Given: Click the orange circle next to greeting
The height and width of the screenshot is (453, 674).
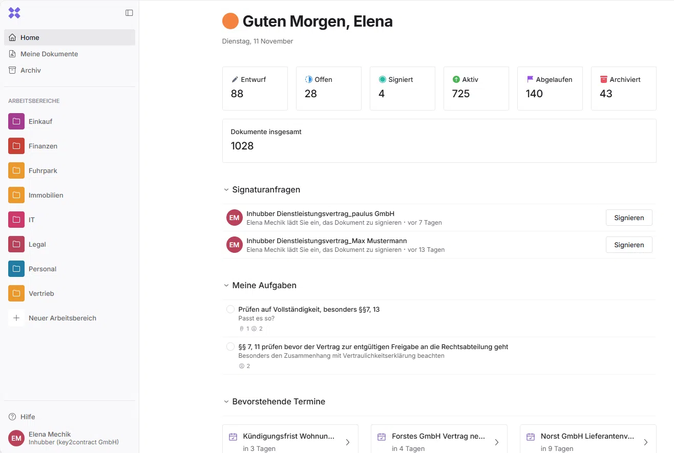Looking at the screenshot, I should point(230,21).
